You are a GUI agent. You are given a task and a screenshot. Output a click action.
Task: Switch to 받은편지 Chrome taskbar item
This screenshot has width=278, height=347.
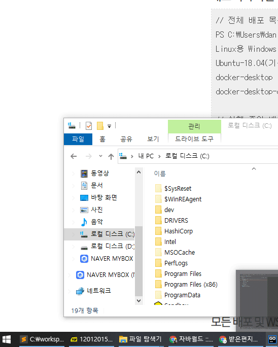coord(240,339)
